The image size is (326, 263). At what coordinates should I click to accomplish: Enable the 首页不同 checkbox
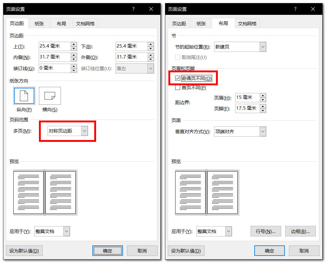point(178,88)
